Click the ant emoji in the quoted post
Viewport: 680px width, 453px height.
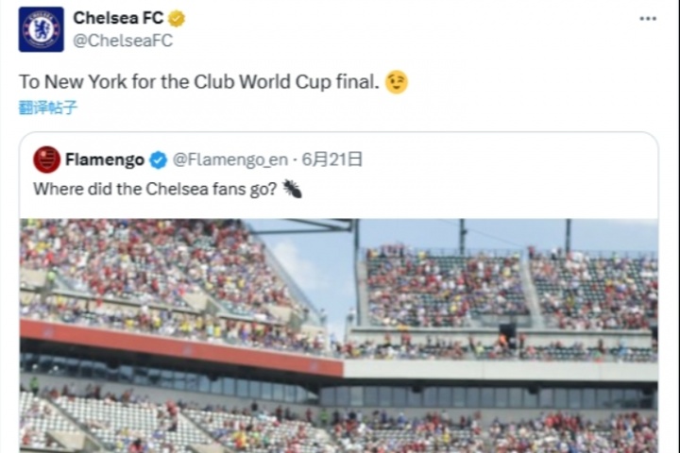click(292, 189)
